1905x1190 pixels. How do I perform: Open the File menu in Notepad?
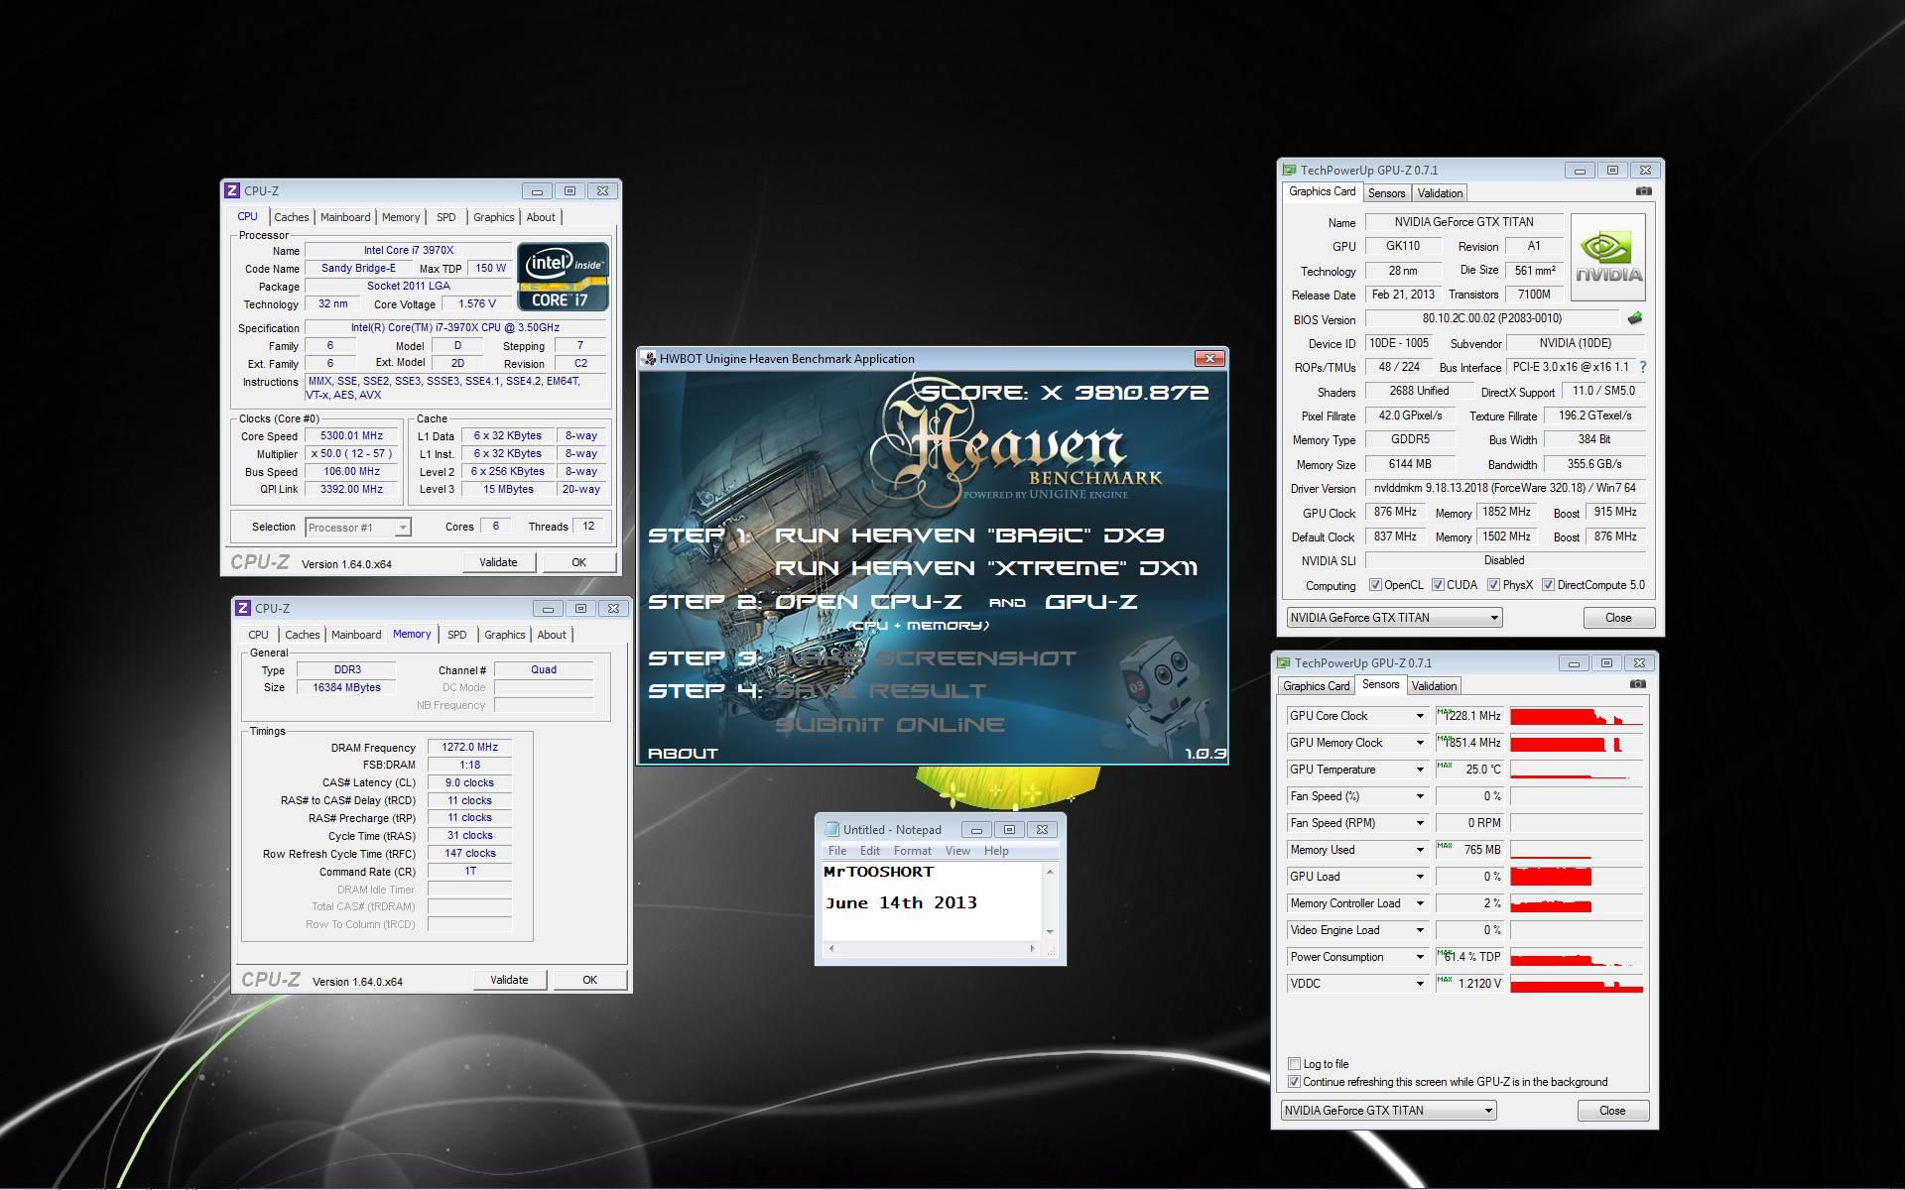(x=837, y=851)
